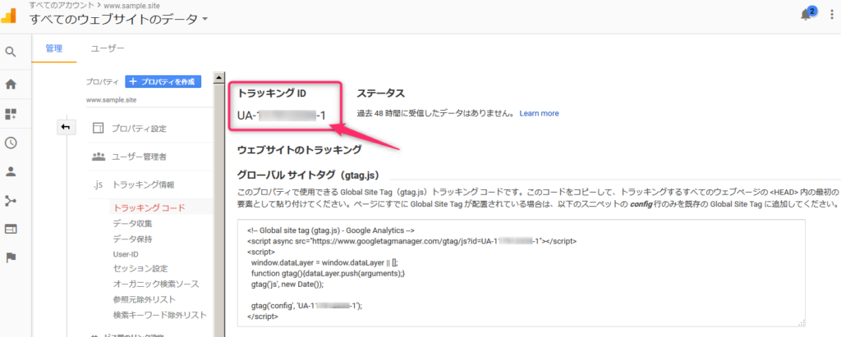The width and height of the screenshot is (841, 337).
Task: Select 参照元除外リスト submenu item
Action: click(145, 299)
